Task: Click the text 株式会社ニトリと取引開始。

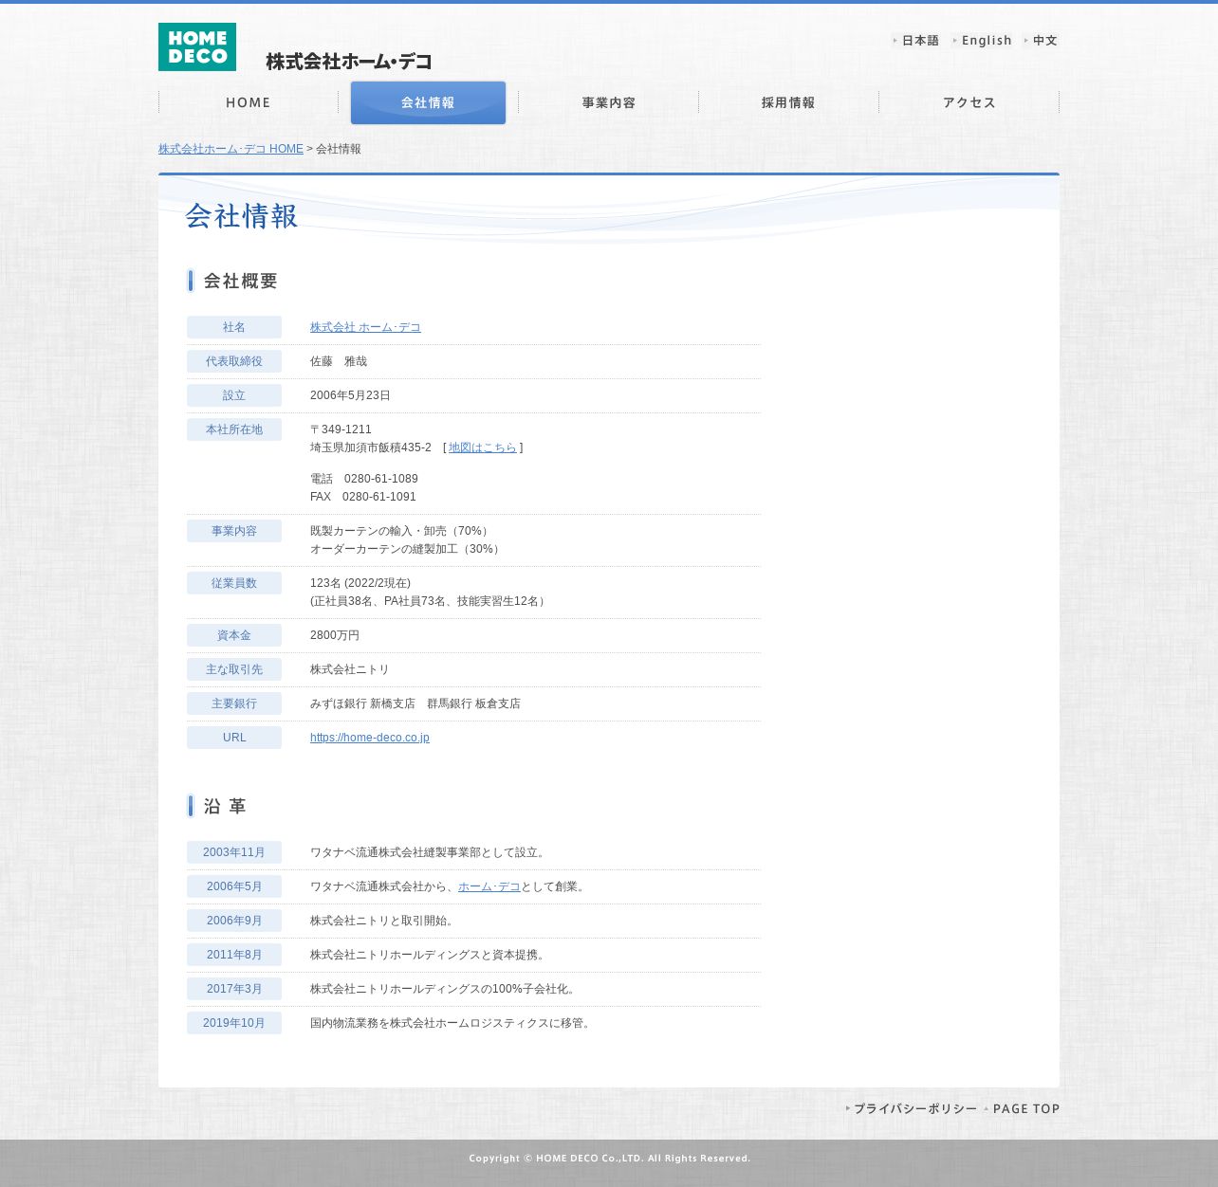Action: 384,921
